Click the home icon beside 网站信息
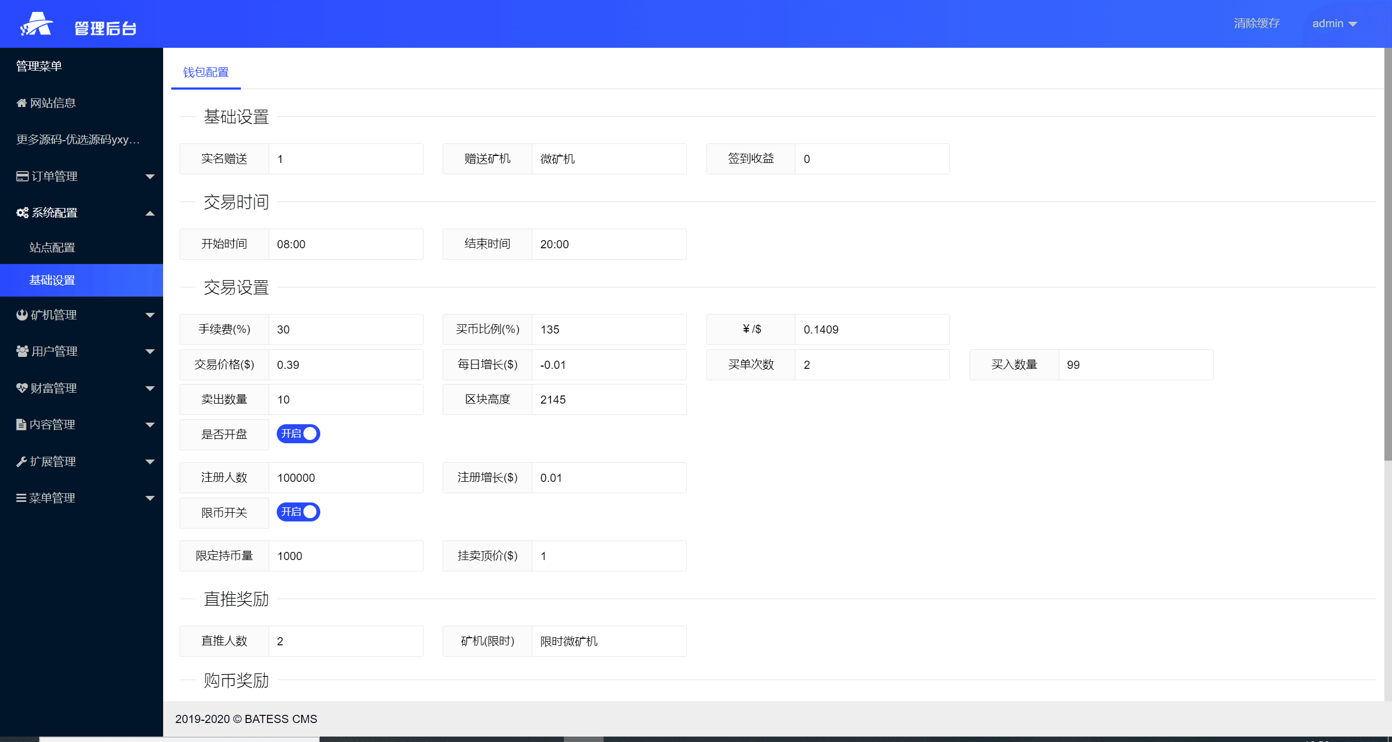The height and width of the screenshot is (742, 1392). pos(21,103)
